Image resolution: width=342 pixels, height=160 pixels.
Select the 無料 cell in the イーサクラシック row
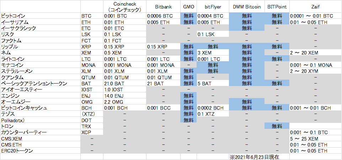(x=247, y=28)
